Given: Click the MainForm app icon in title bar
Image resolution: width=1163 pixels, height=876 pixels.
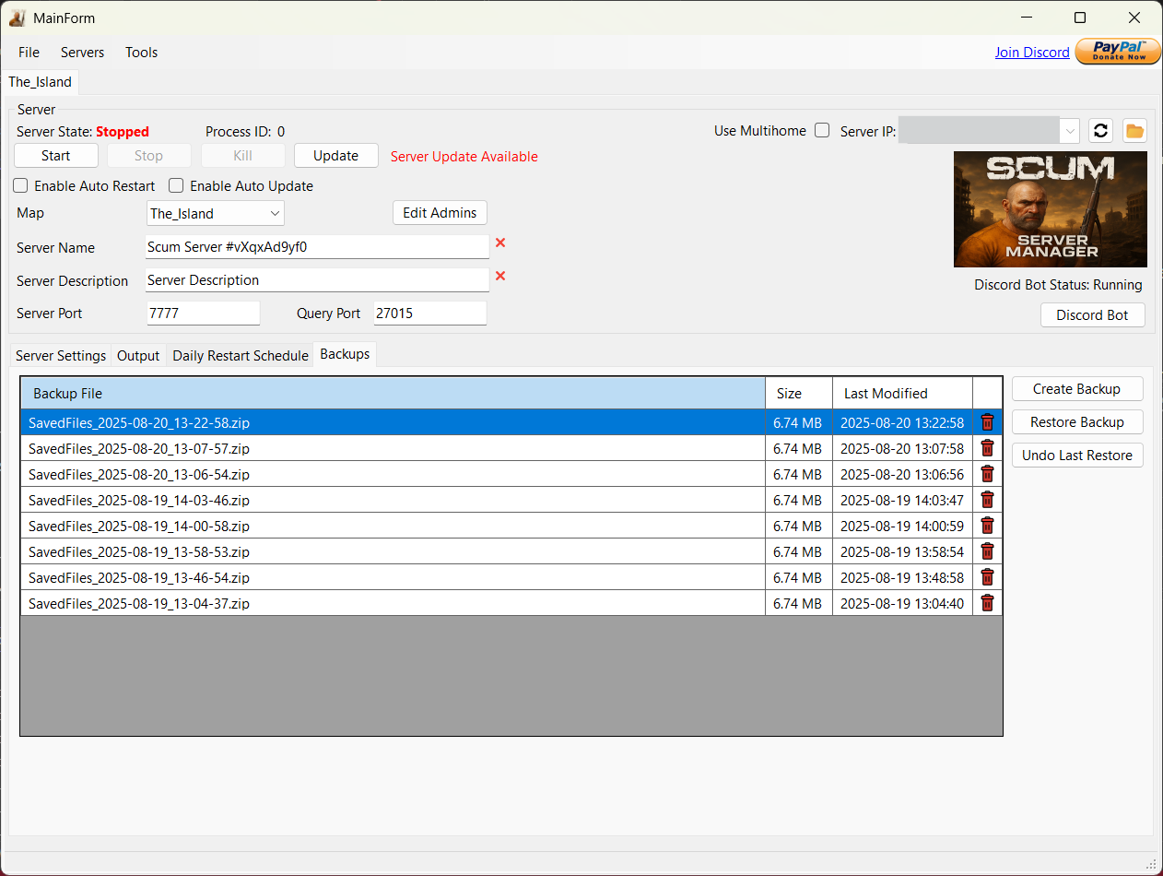Looking at the screenshot, I should click(x=18, y=18).
